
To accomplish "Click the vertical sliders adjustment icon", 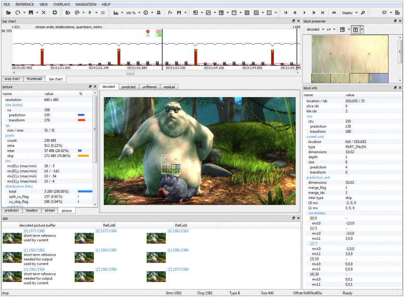I will tap(103, 13).
